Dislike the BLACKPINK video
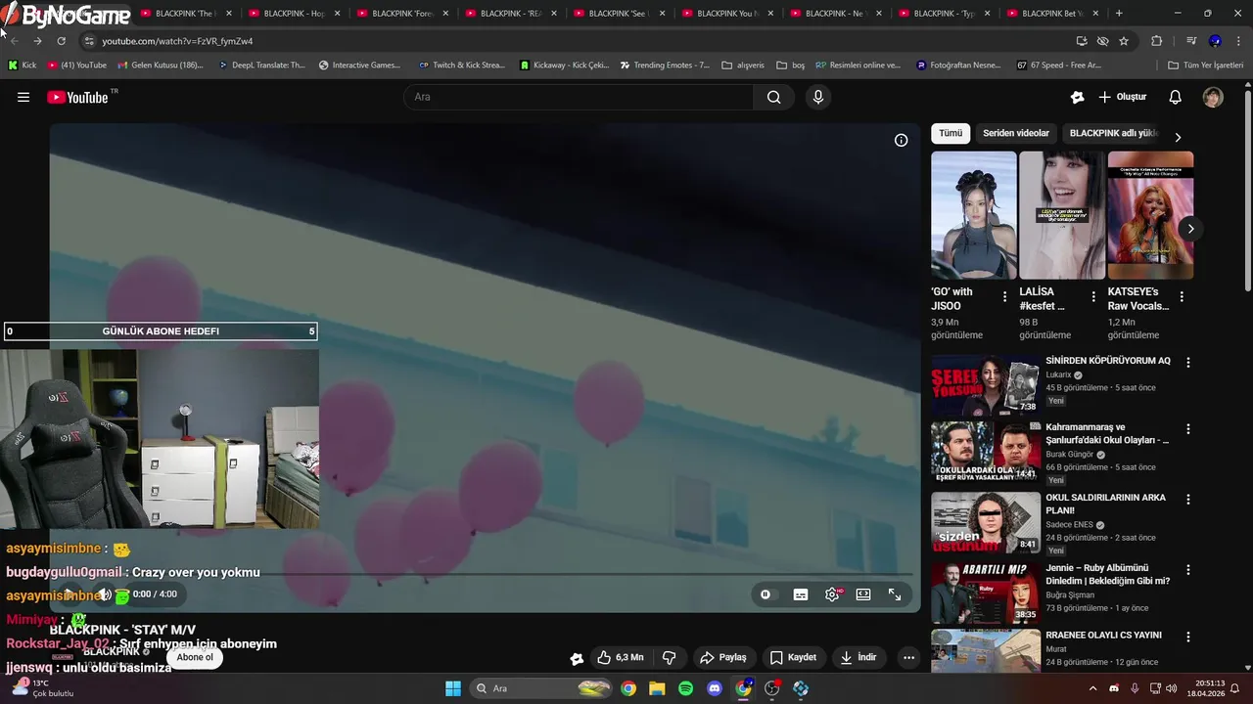Screen dimensions: 1253x704 tap(670, 657)
